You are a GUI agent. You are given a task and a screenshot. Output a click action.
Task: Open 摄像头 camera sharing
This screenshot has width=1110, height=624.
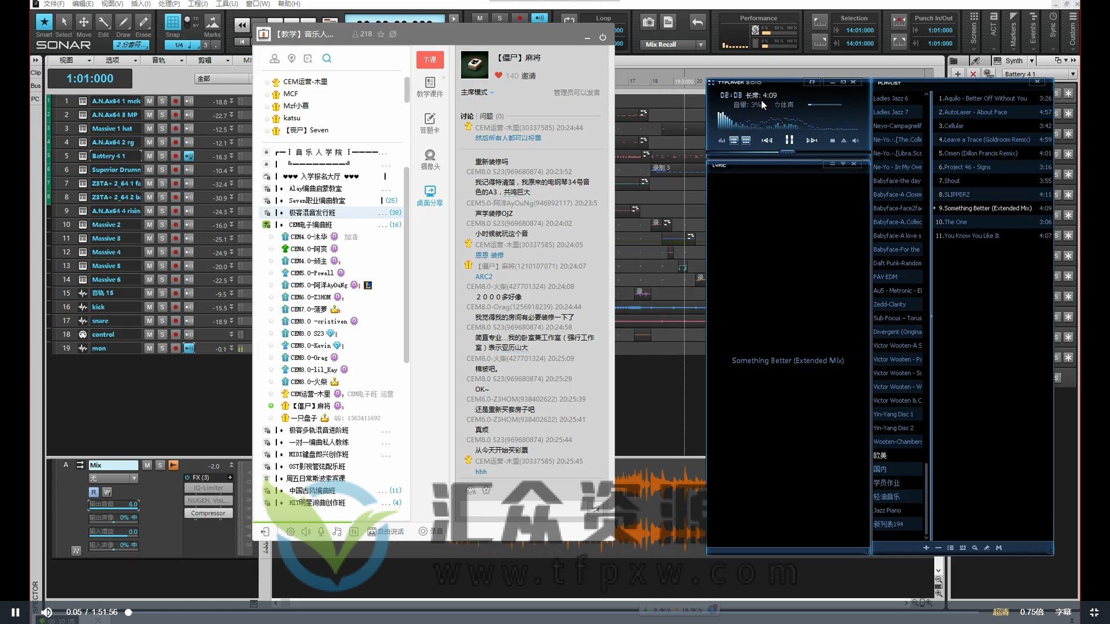[430, 159]
